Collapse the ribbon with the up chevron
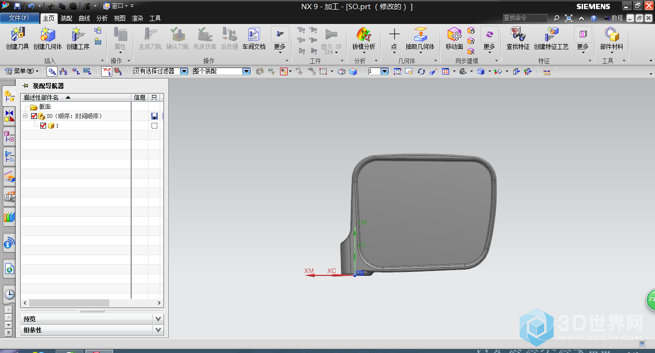The image size is (655, 353). (581, 18)
